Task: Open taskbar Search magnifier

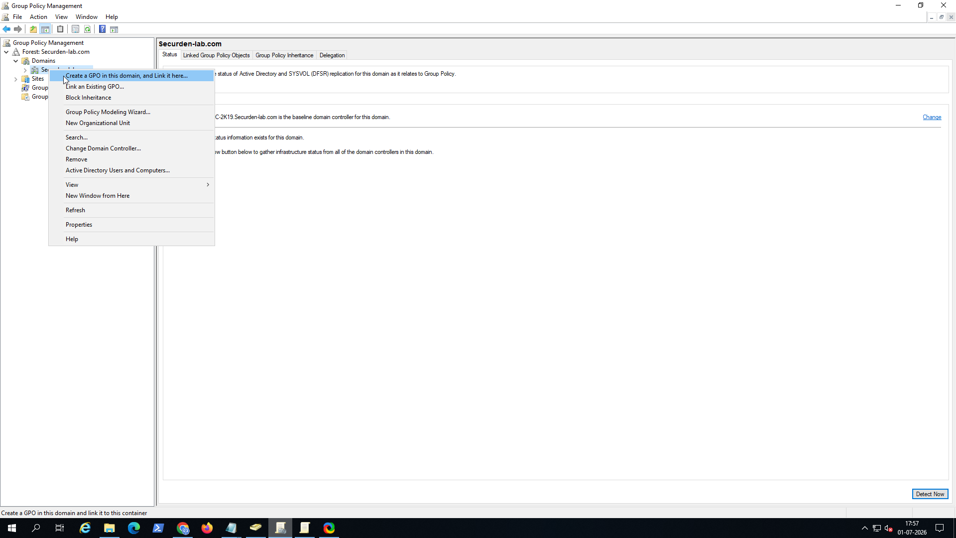Action: [36, 528]
